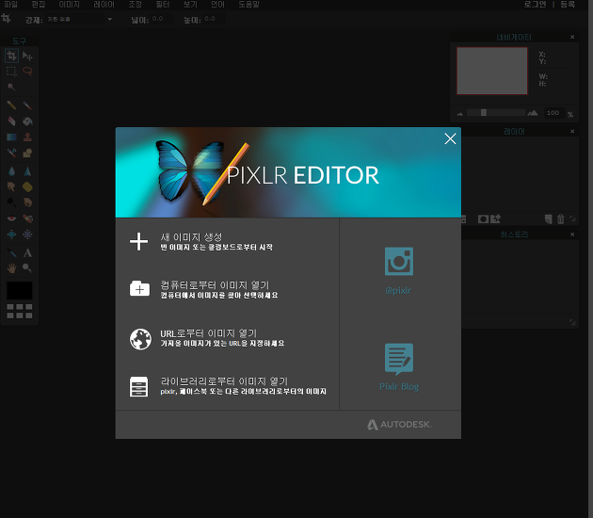Viewport: 593px width, 518px height.
Task: Select the Gradient tool
Action: click(11, 137)
